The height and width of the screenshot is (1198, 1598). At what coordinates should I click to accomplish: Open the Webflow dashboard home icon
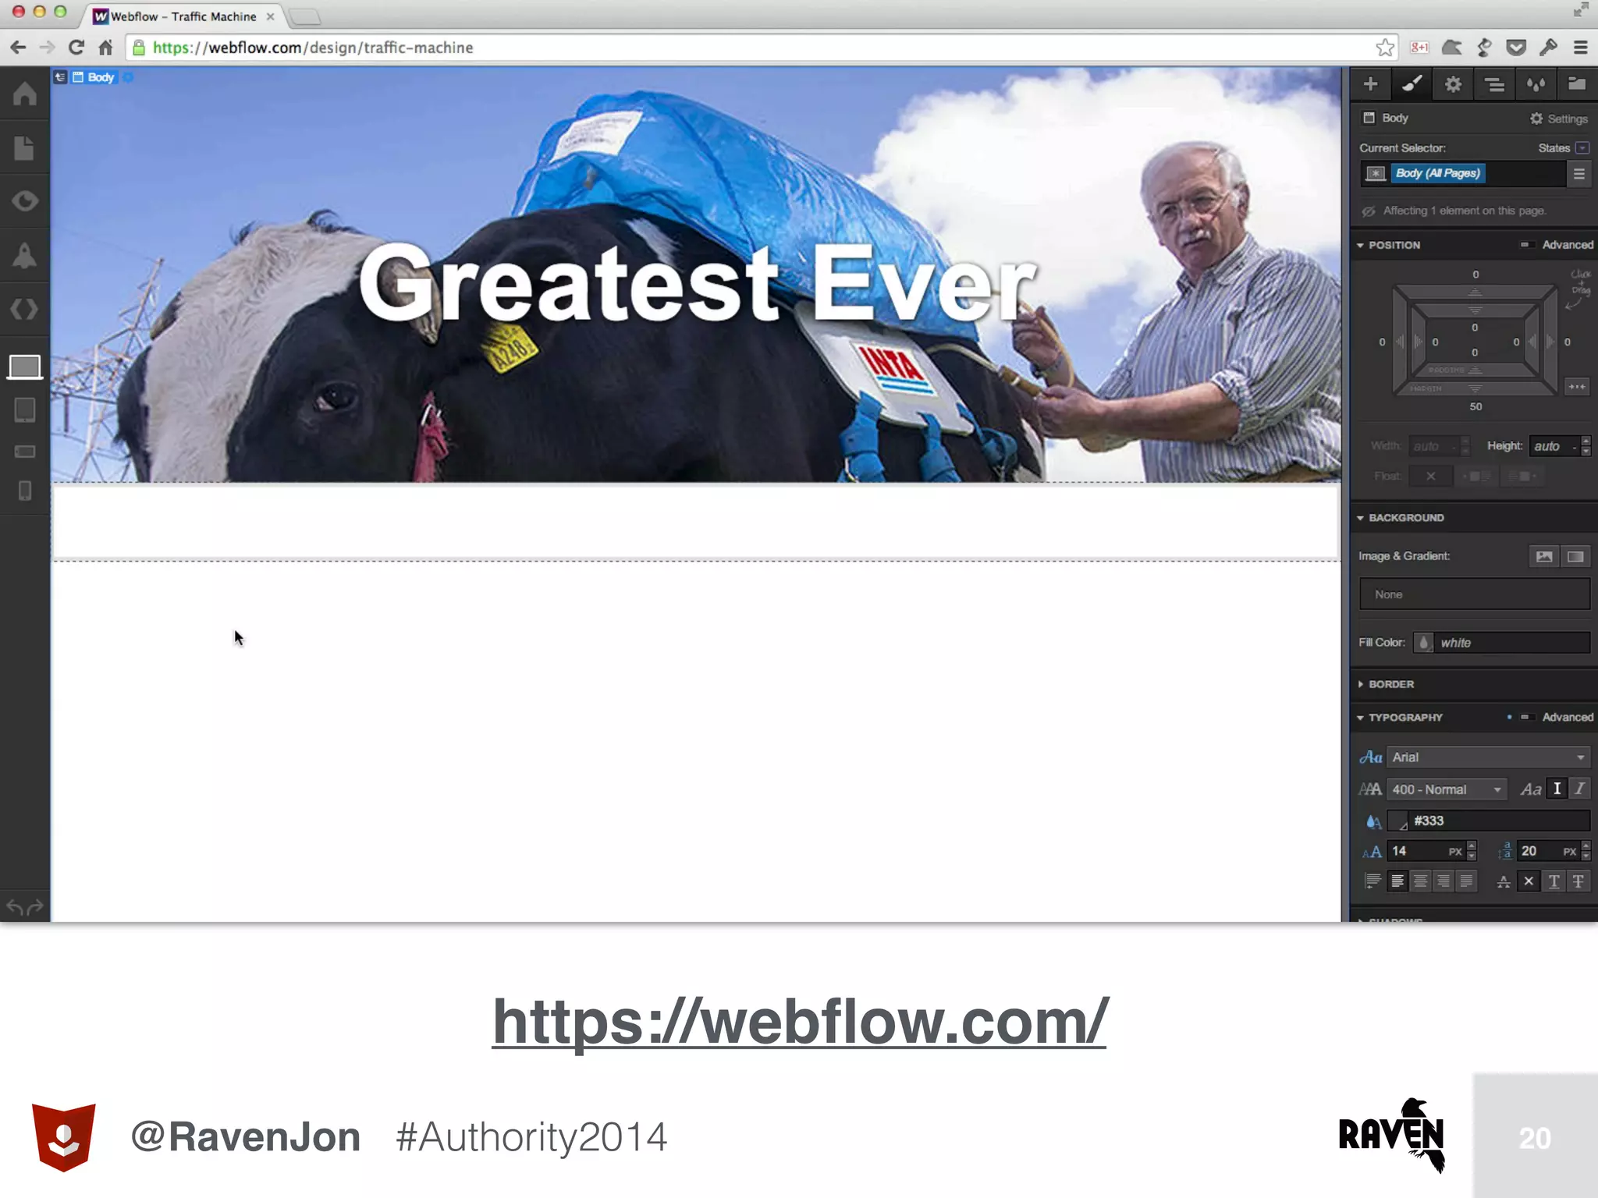pos(25,94)
